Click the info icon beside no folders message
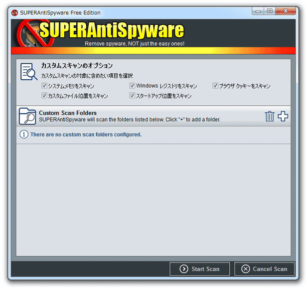This screenshot has height=289, width=307. (x=24, y=135)
